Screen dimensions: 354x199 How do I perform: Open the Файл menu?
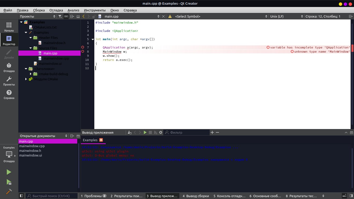point(8,10)
